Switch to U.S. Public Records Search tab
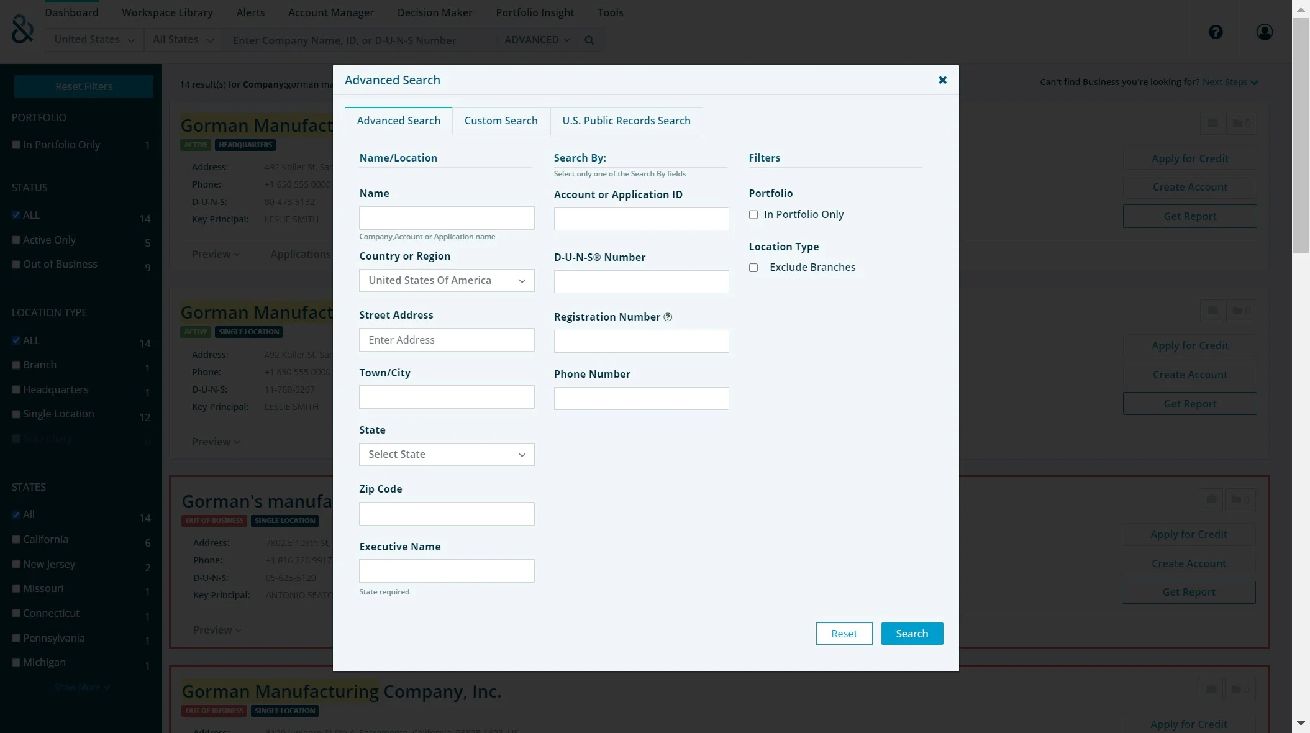Screen dimensions: 1310x733 [625, 121]
